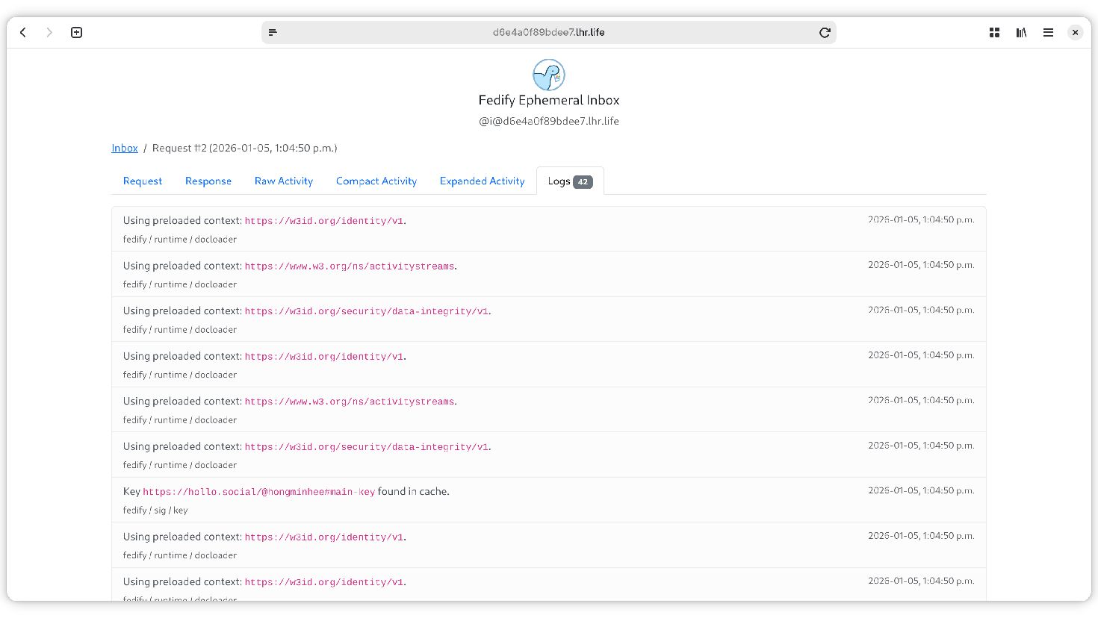
Task: Go back to the previous page
Action: (x=23, y=32)
